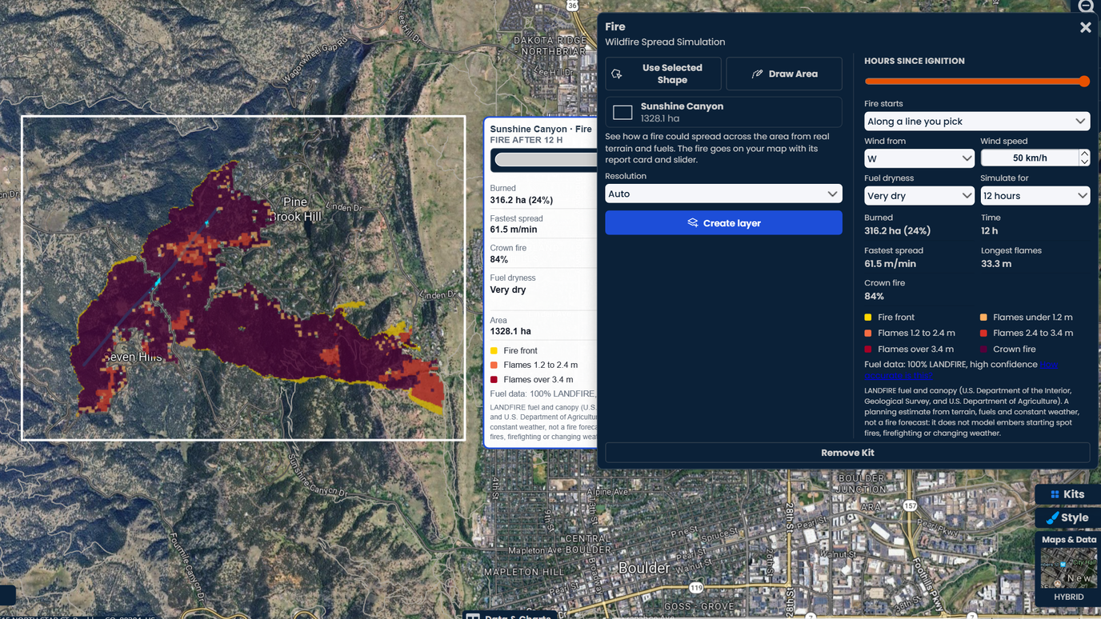Click the Draw Area button

(x=784, y=74)
